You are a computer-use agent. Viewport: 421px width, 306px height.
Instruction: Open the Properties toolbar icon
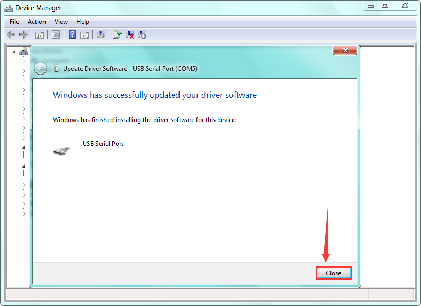coord(56,34)
